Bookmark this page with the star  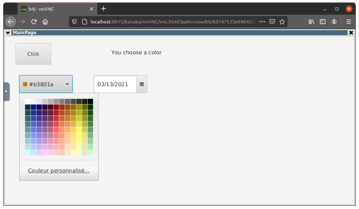tap(282, 22)
